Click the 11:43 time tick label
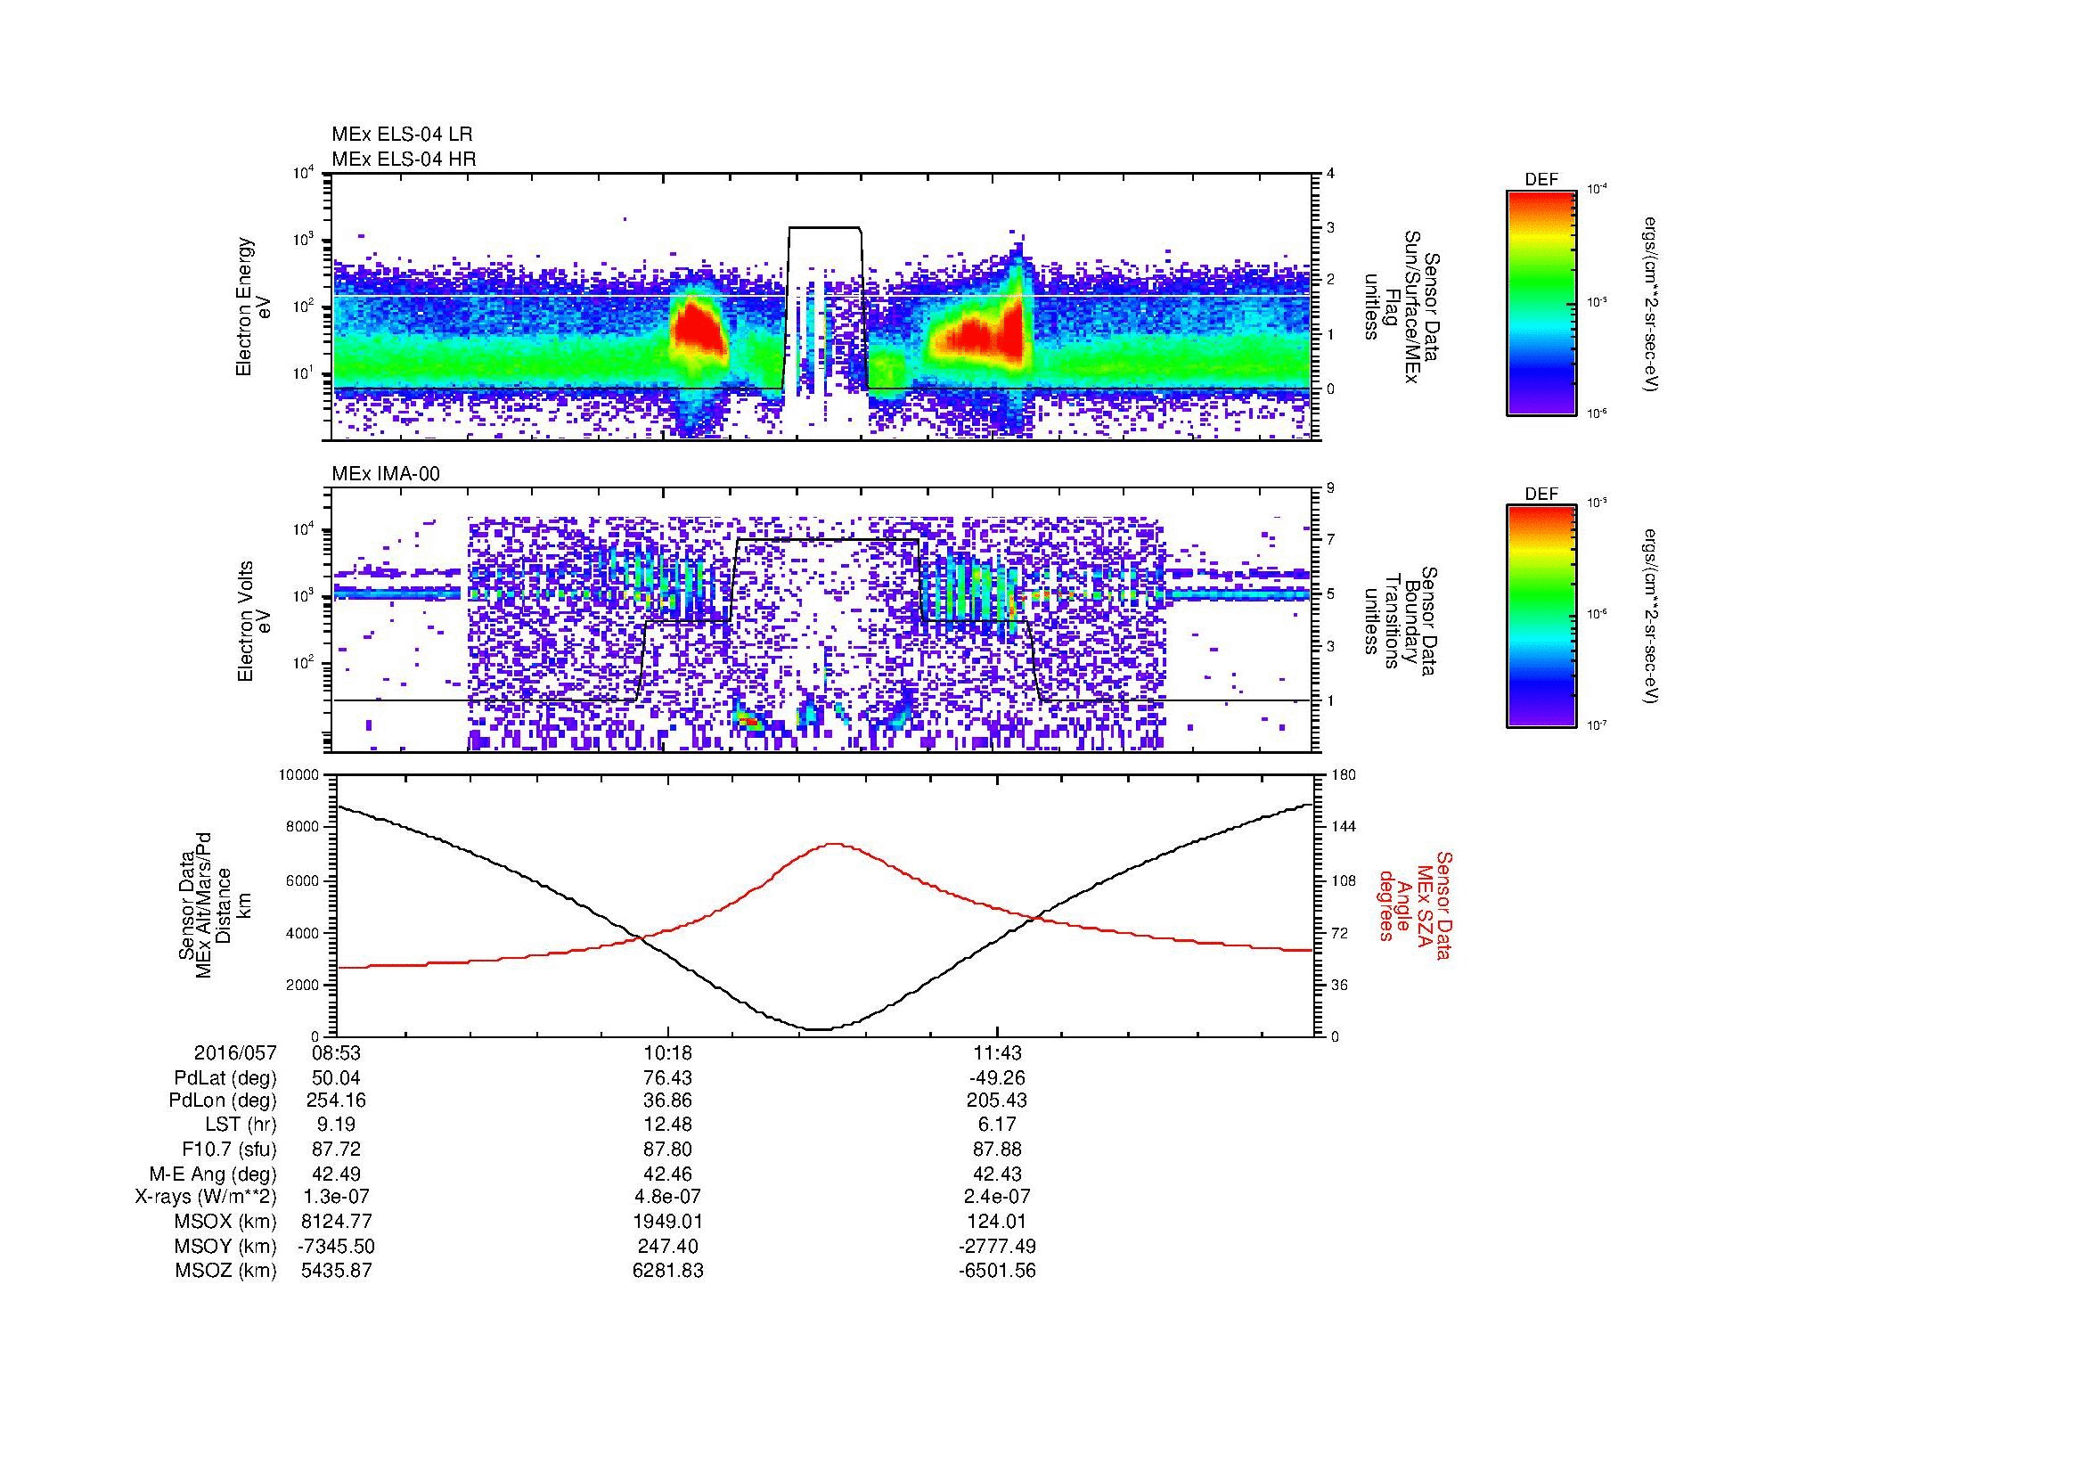 click(997, 1052)
